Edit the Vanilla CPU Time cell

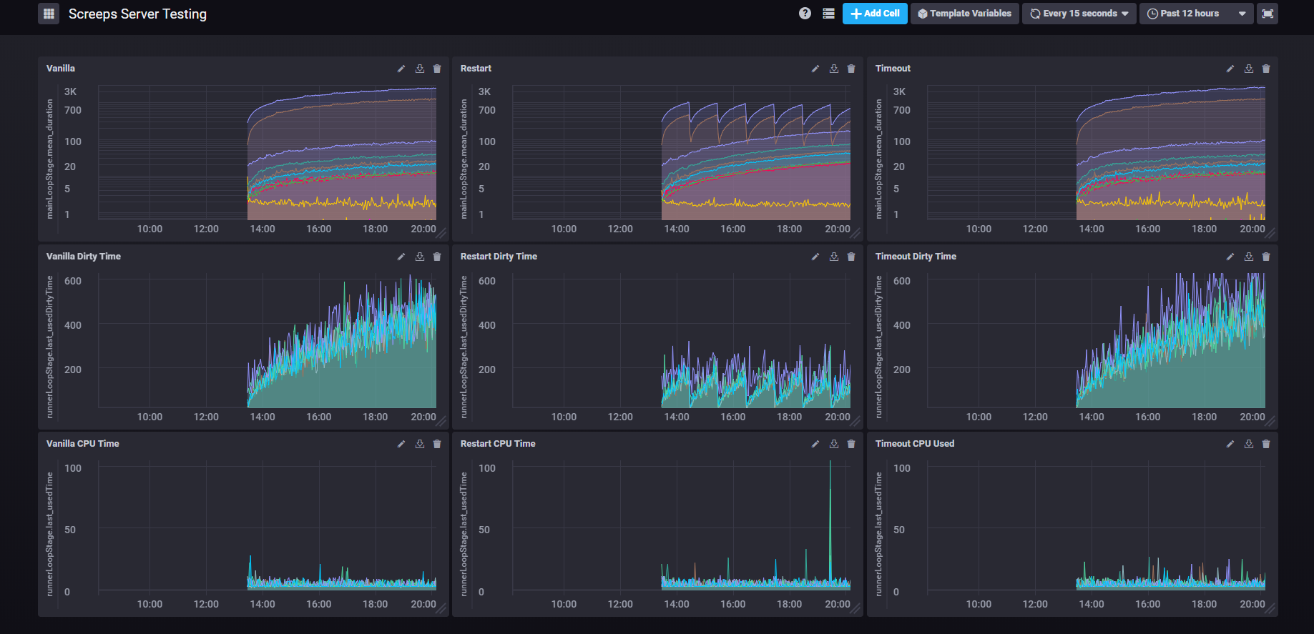[401, 444]
